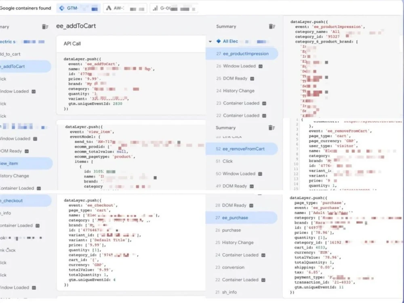Click message icon on 50 Window Loaded row

[x=260, y=174]
